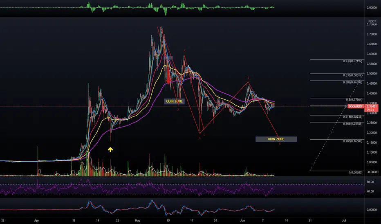
Task: Click date 14 on the time axis
Action: [286, 221]
